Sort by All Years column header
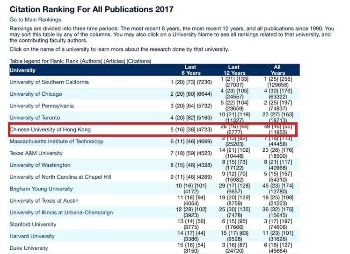Screen dimensions: 350x254 pyautogui.click(x=277, y=70)
